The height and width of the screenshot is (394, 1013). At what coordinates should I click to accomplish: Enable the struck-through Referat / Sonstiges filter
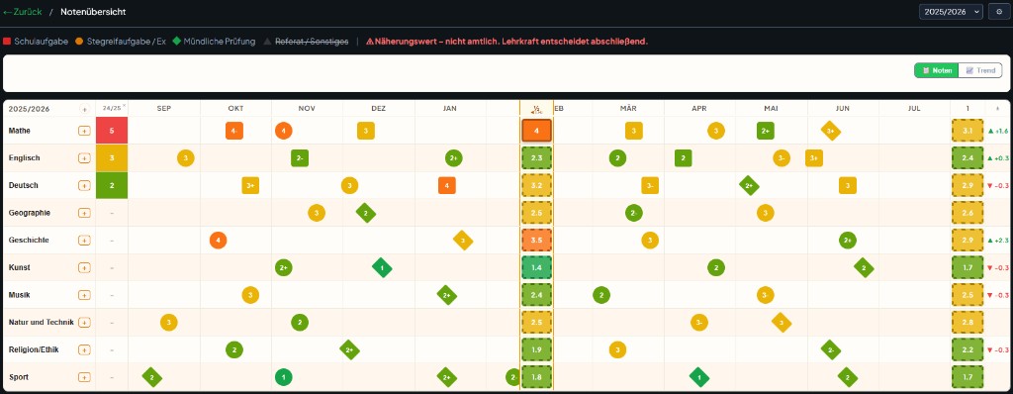pos(306,42)
